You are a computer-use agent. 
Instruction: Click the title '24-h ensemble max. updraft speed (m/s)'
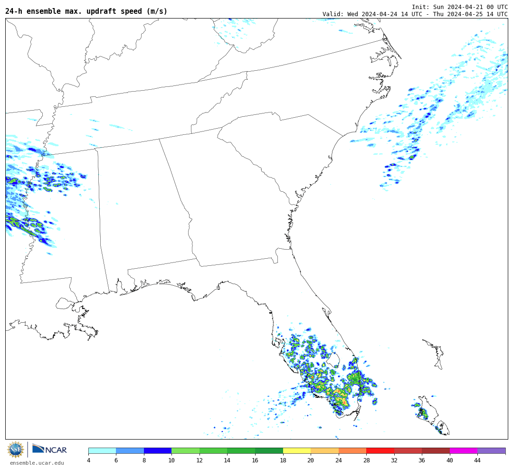86,11
